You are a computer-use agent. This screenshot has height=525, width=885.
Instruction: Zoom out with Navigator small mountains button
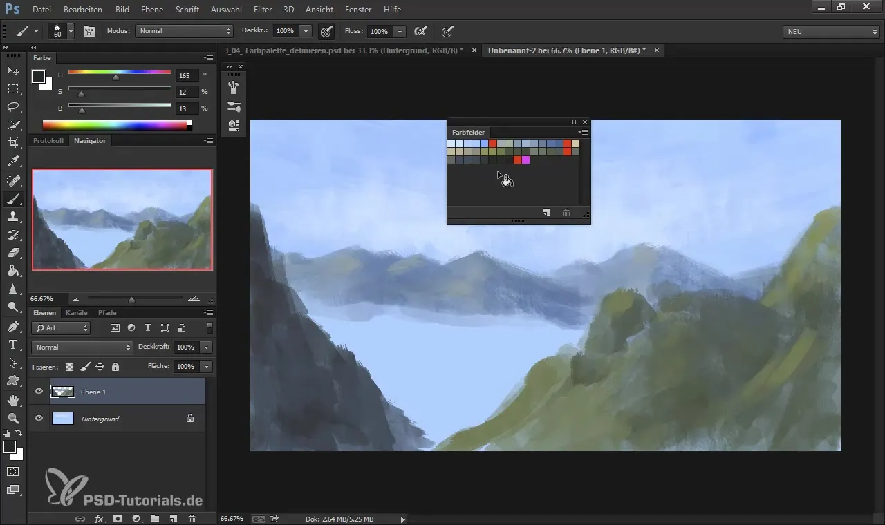75,299
